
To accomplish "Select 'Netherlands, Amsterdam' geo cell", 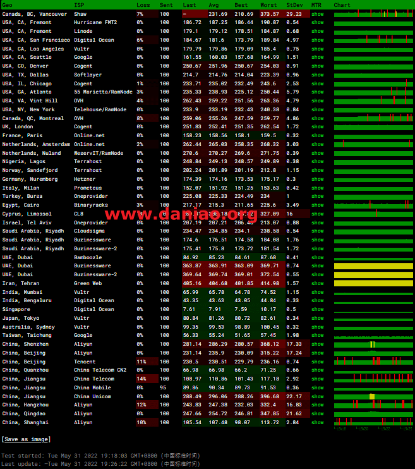I will (x=36, y=145).
